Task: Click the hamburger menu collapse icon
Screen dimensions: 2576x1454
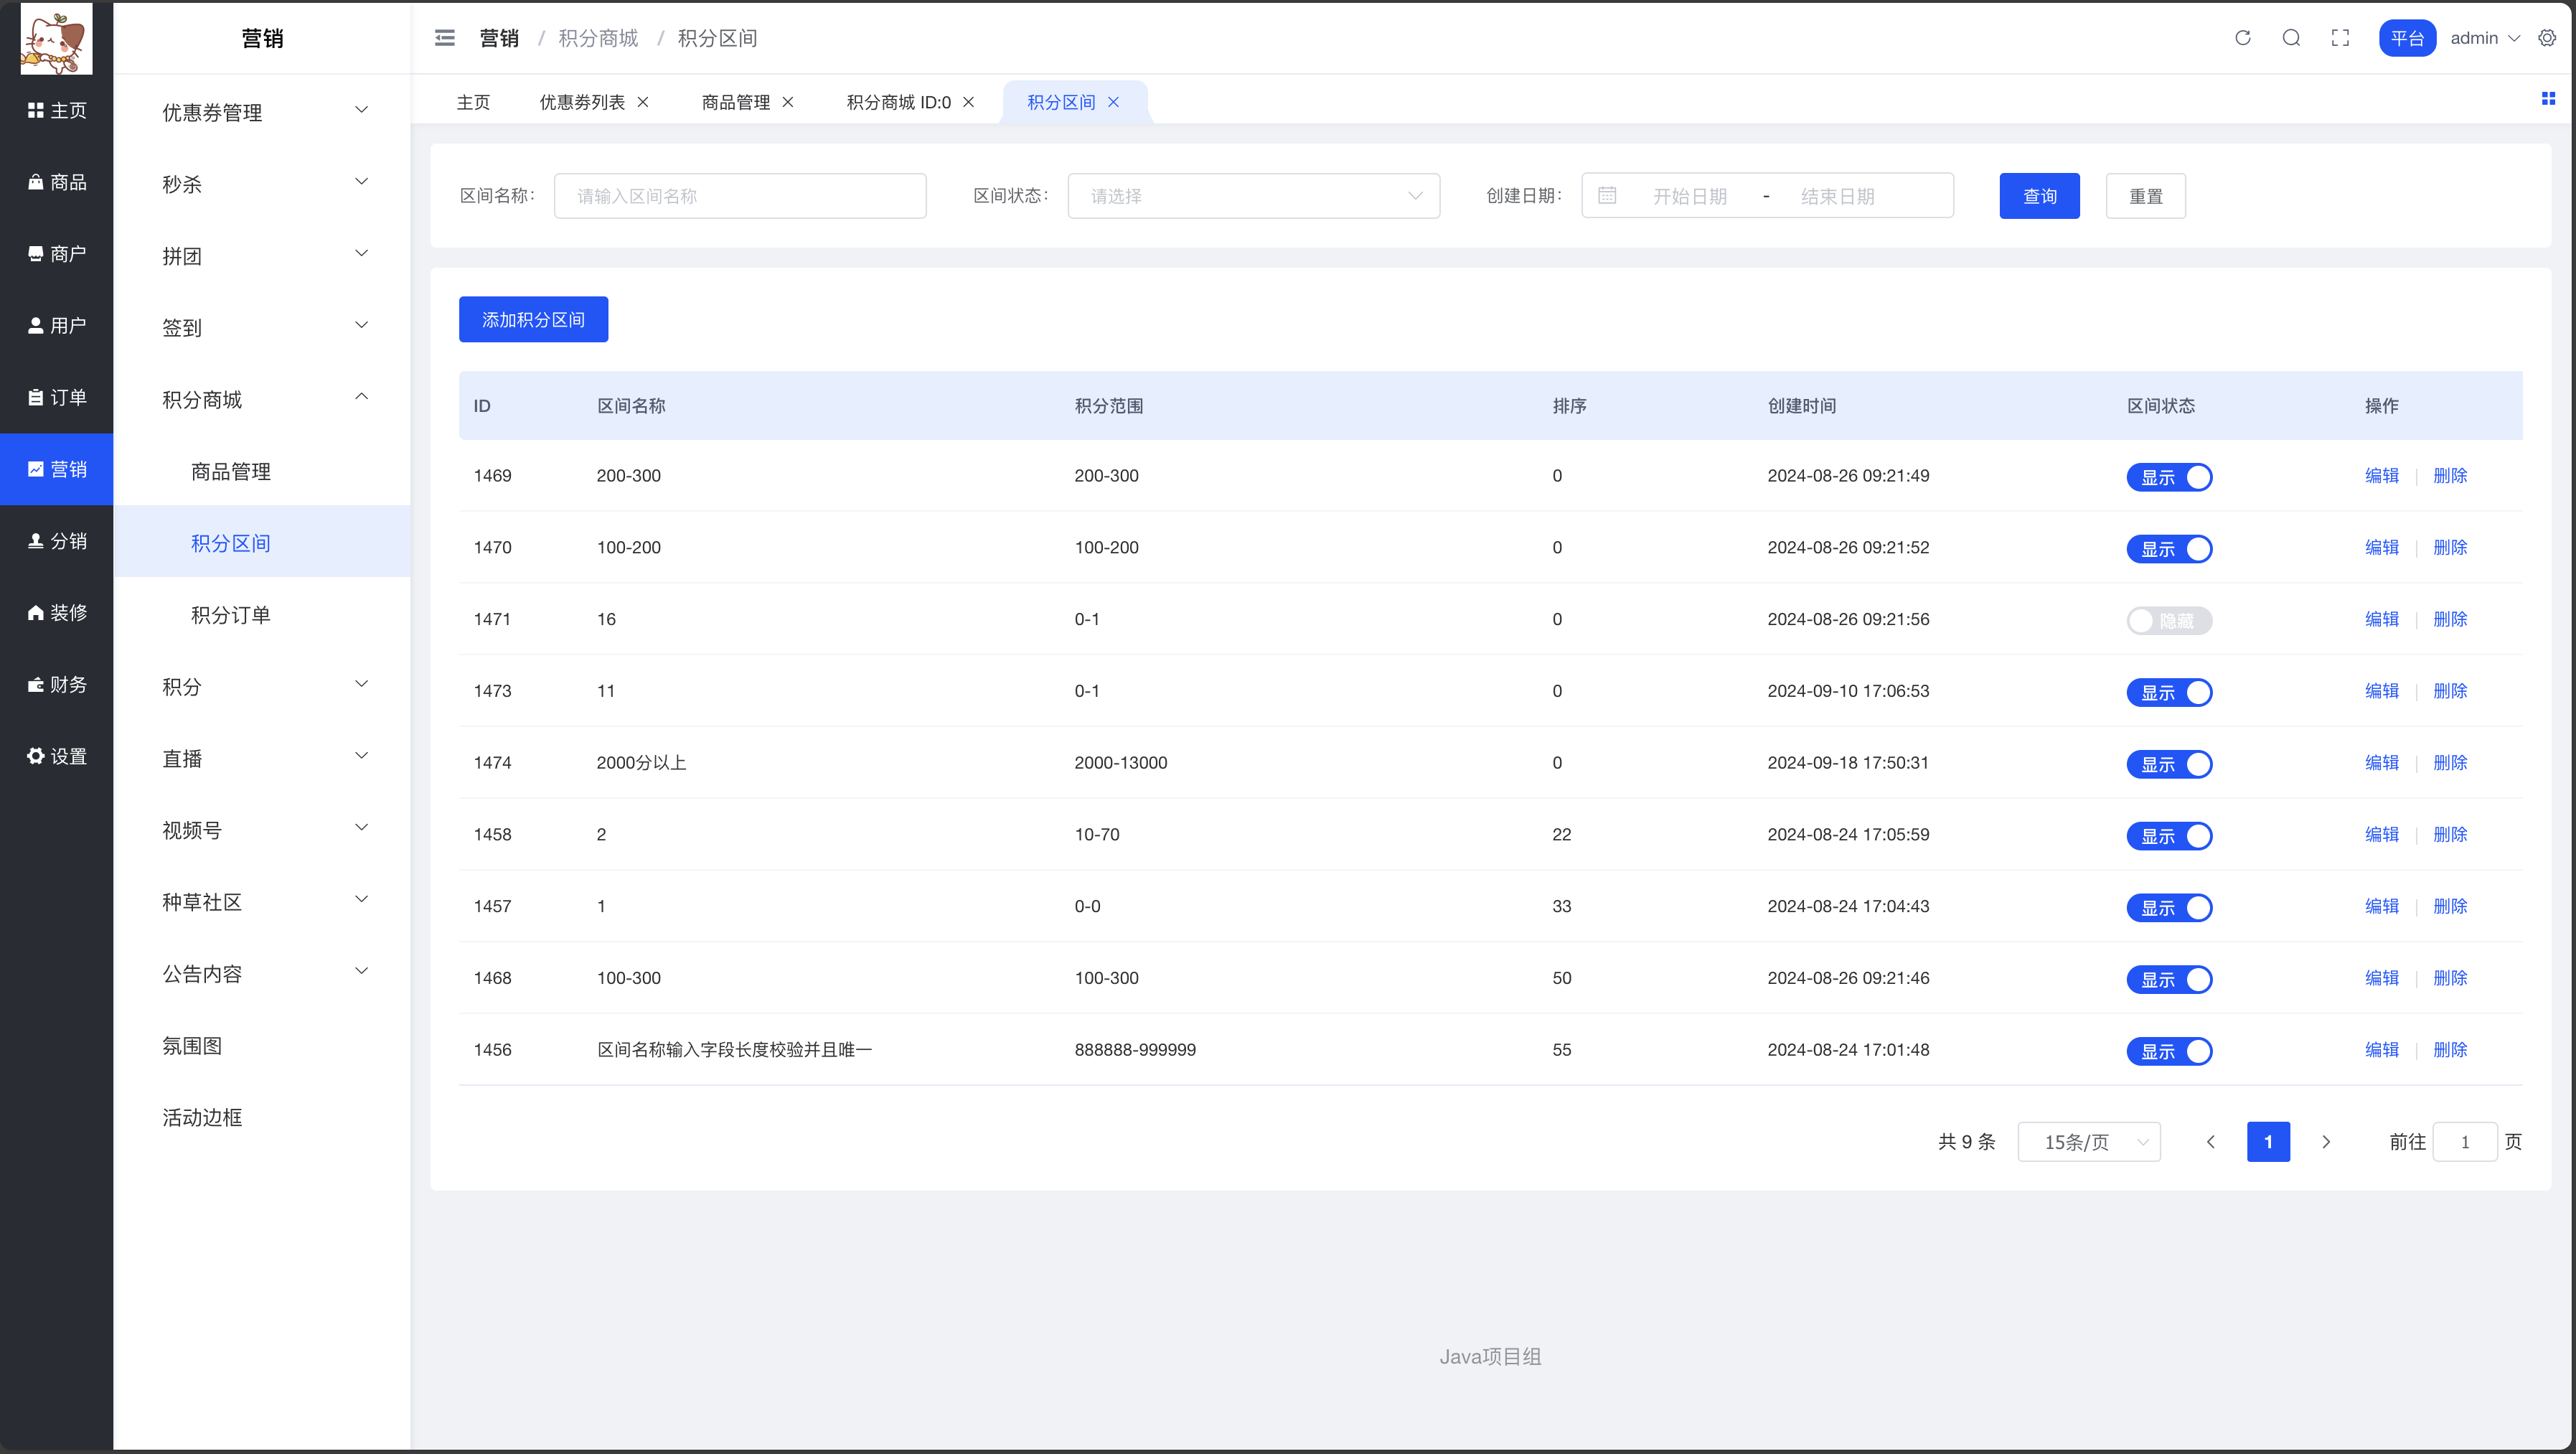Action: 445,38
